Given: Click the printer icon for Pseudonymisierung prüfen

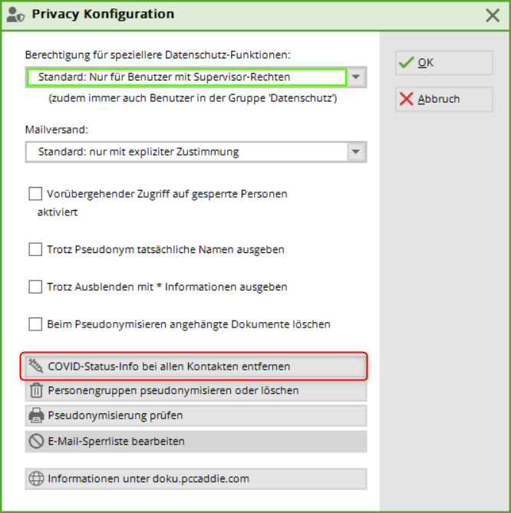Looking at the screenshot, I should click(35, 416).
